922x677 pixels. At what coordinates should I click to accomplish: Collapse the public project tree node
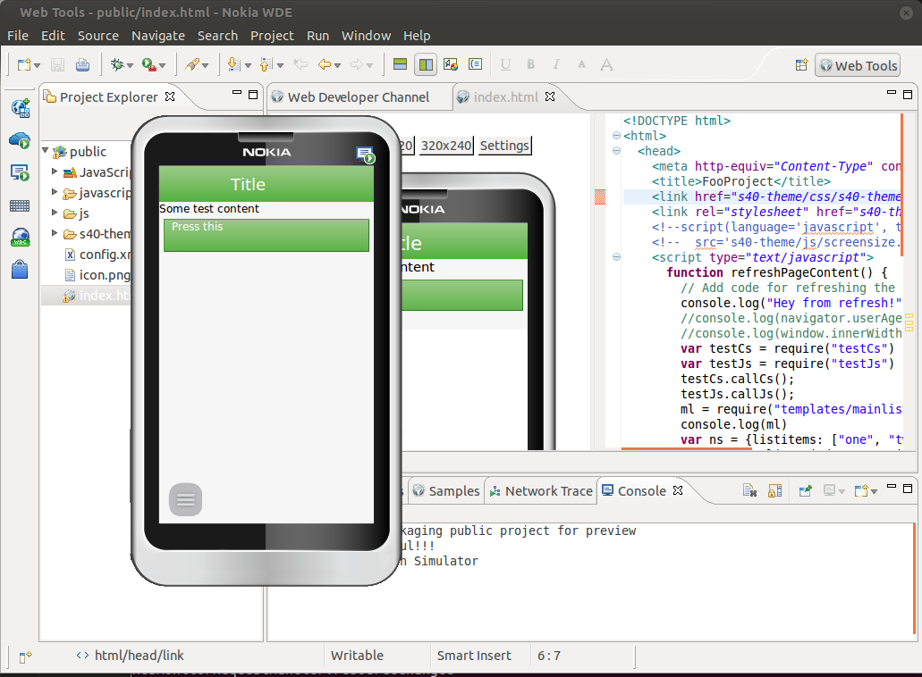(x=46, y=151)
